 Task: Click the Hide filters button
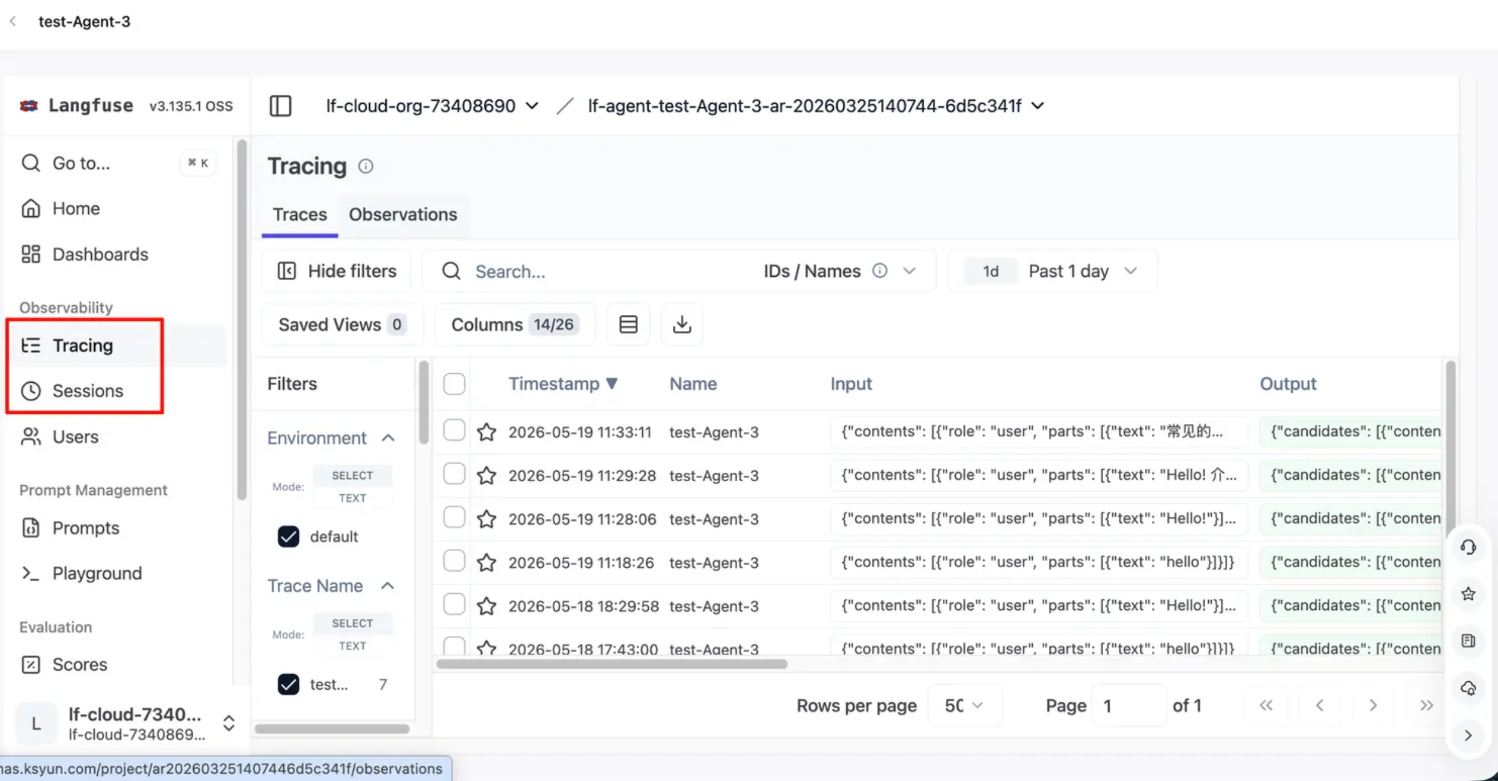[x=336, y=271]
